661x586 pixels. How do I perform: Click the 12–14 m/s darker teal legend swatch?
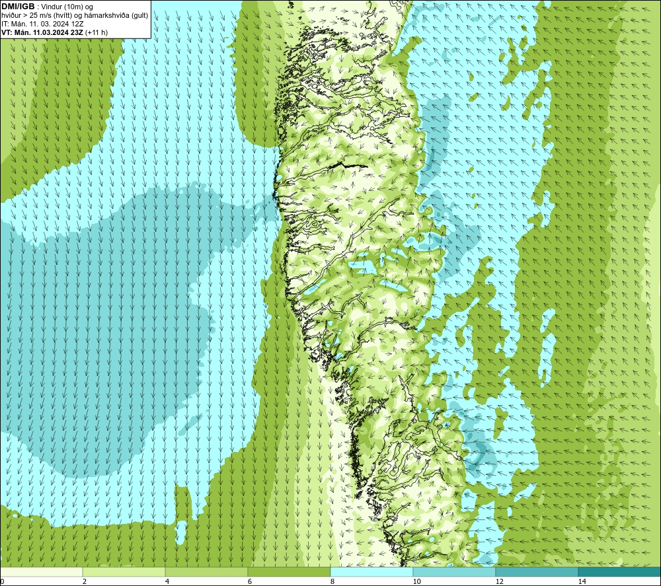537,571
